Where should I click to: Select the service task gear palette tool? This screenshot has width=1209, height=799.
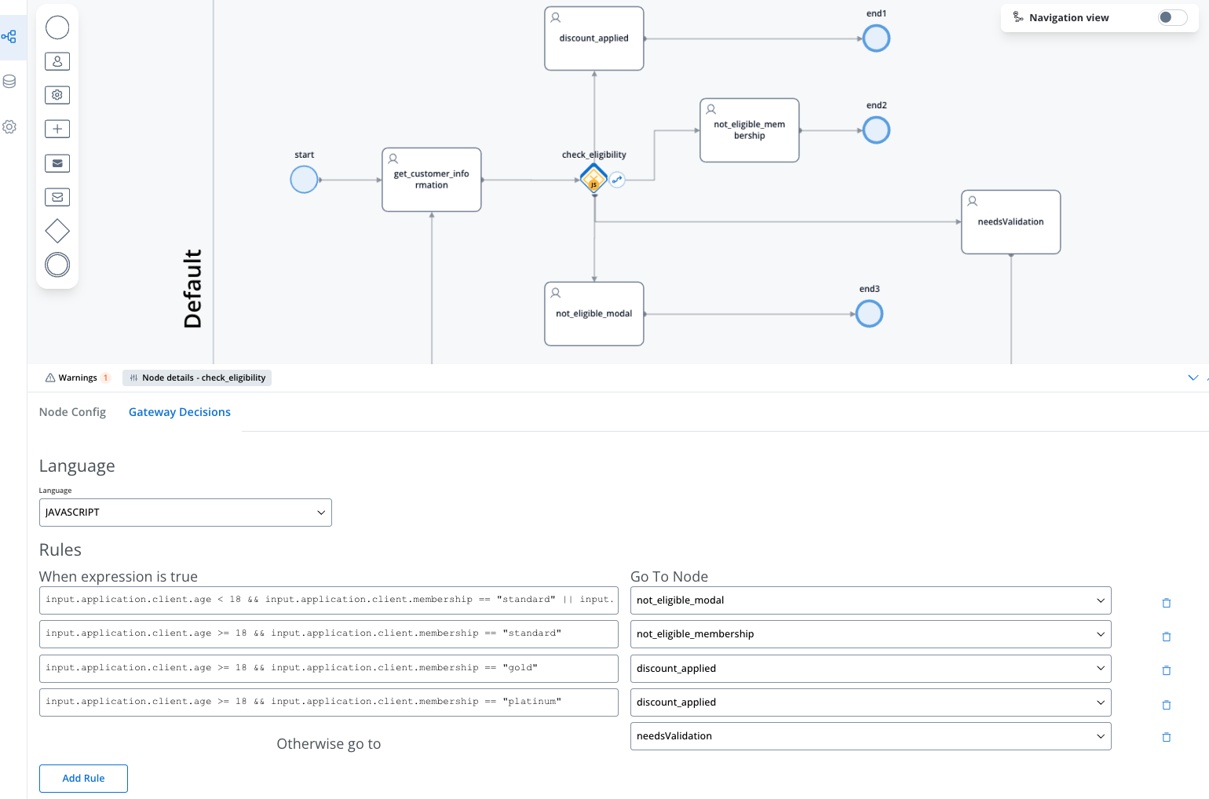tap(57, 95)
